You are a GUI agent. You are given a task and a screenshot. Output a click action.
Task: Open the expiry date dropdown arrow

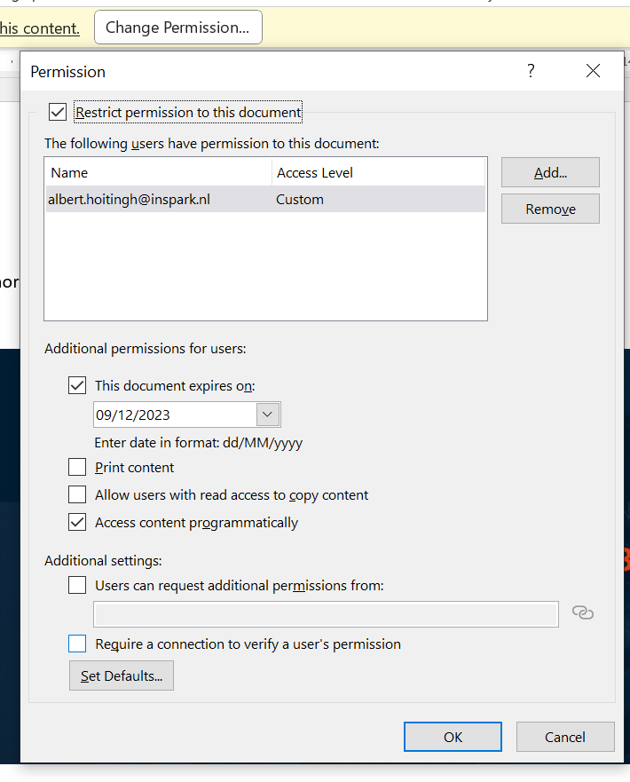click(268, 415)
